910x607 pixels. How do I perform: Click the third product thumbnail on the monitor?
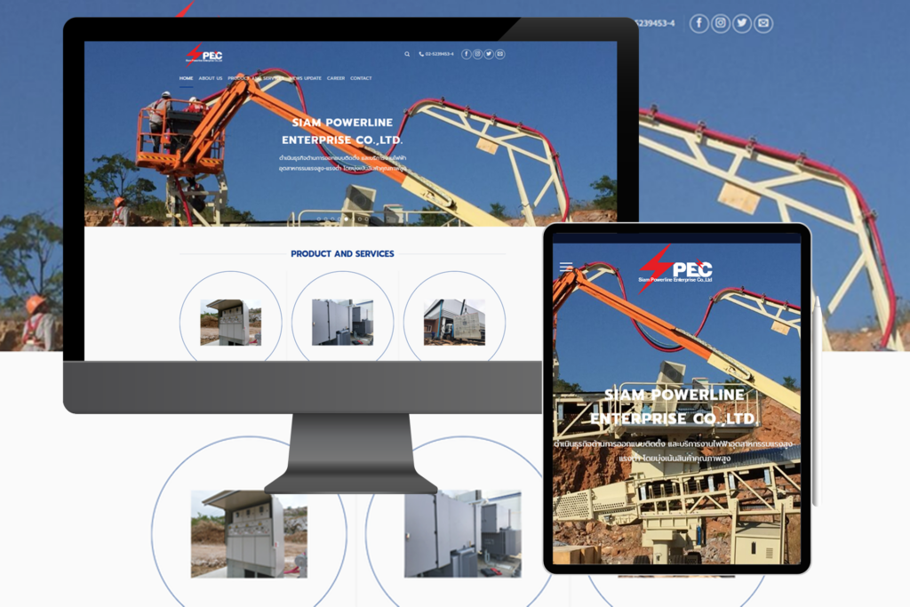click(454, 322)
